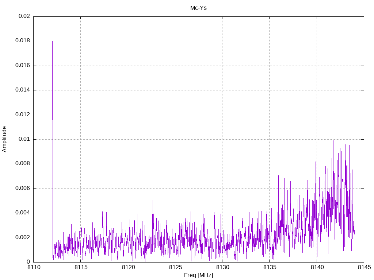This screenshot has height=280, width=374.
Task: Select the 0.002 y-axis tick label
Action: [23, 238]
